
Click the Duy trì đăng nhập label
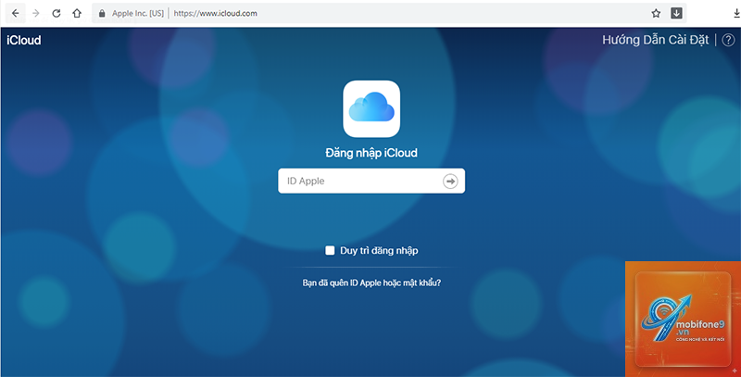click(x=379, y=251)
